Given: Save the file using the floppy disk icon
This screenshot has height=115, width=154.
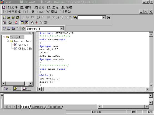Looking at the screenshot, I should coord(13,17).
